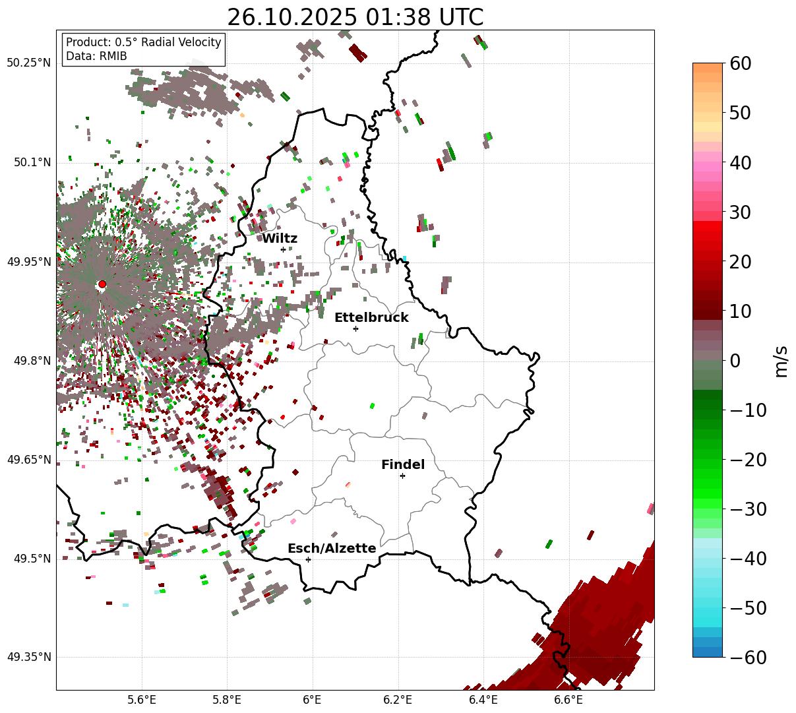The width and height of the screenshot is (796, 713).
Task: Click the 5.8°E longitude label
Action: click(x=227, y=700)
